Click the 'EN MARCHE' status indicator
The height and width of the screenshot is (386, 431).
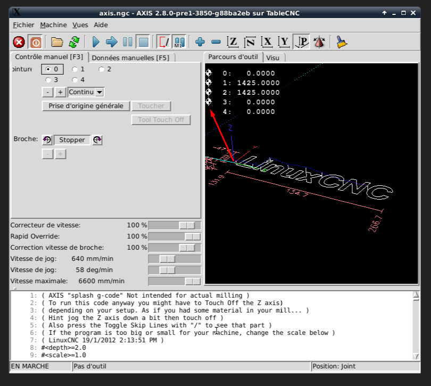click(40, 366)
